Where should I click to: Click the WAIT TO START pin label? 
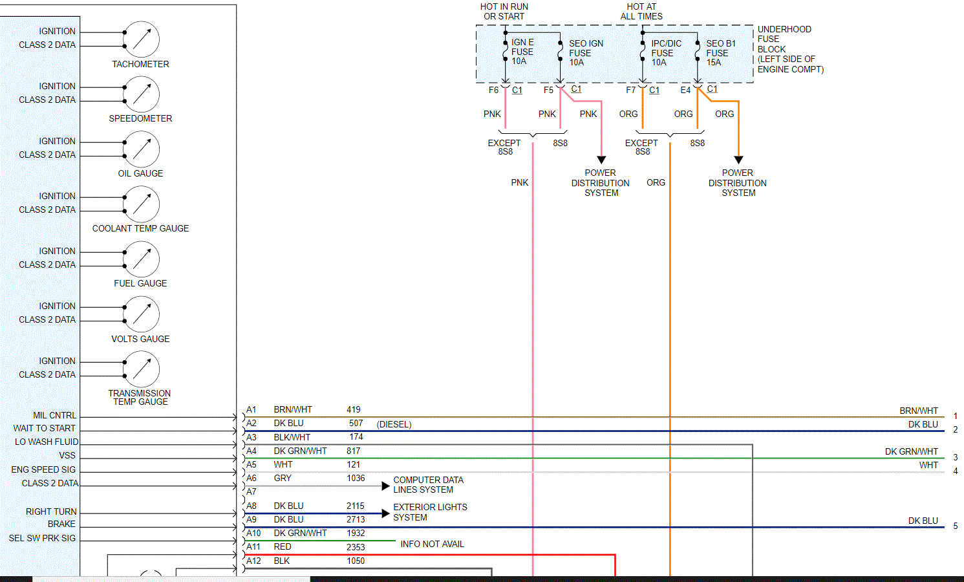pyautogui.click(x=44, y=428)
